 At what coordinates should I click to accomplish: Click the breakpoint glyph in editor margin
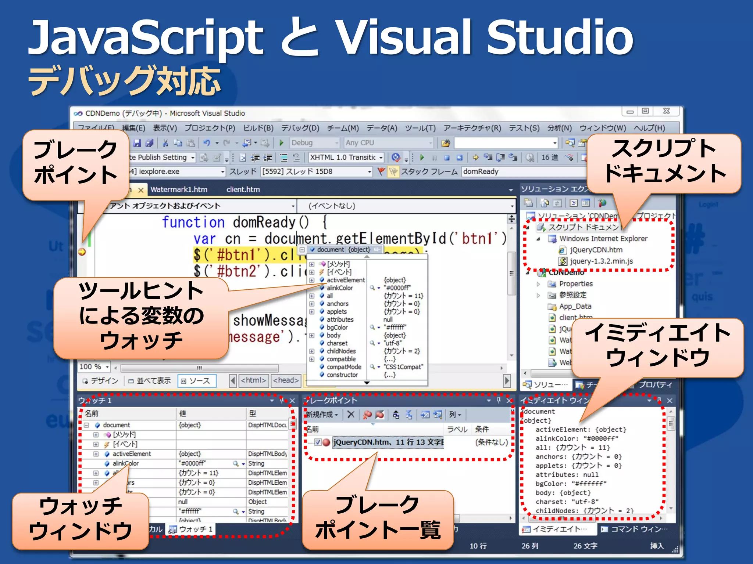tap(82, 252)
